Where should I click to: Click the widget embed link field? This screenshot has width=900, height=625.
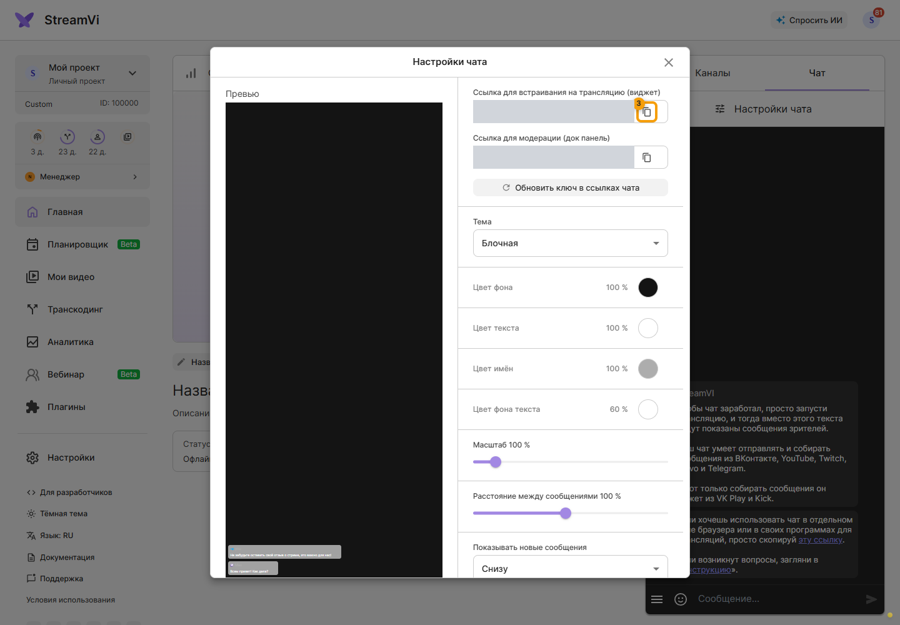click(x=554, y=112)
